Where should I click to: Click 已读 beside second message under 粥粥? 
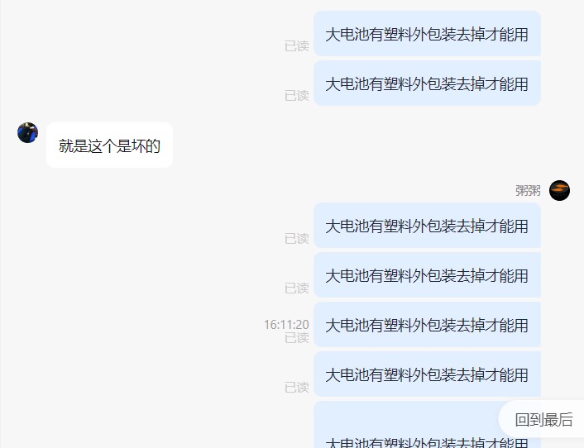(x=297, y=288)
